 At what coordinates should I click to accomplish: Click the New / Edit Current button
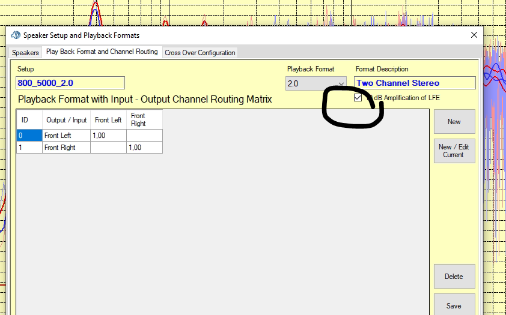pos(454,151)
